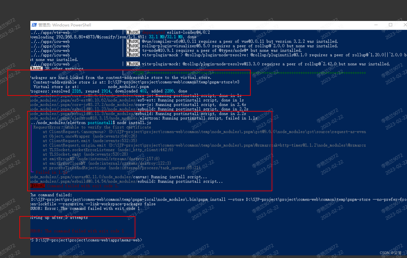Click the 'at Object.onceWrapper (node:events:640:26)' line
The height and width of the screenshot is (258, 407).
[x=89, y=136]
